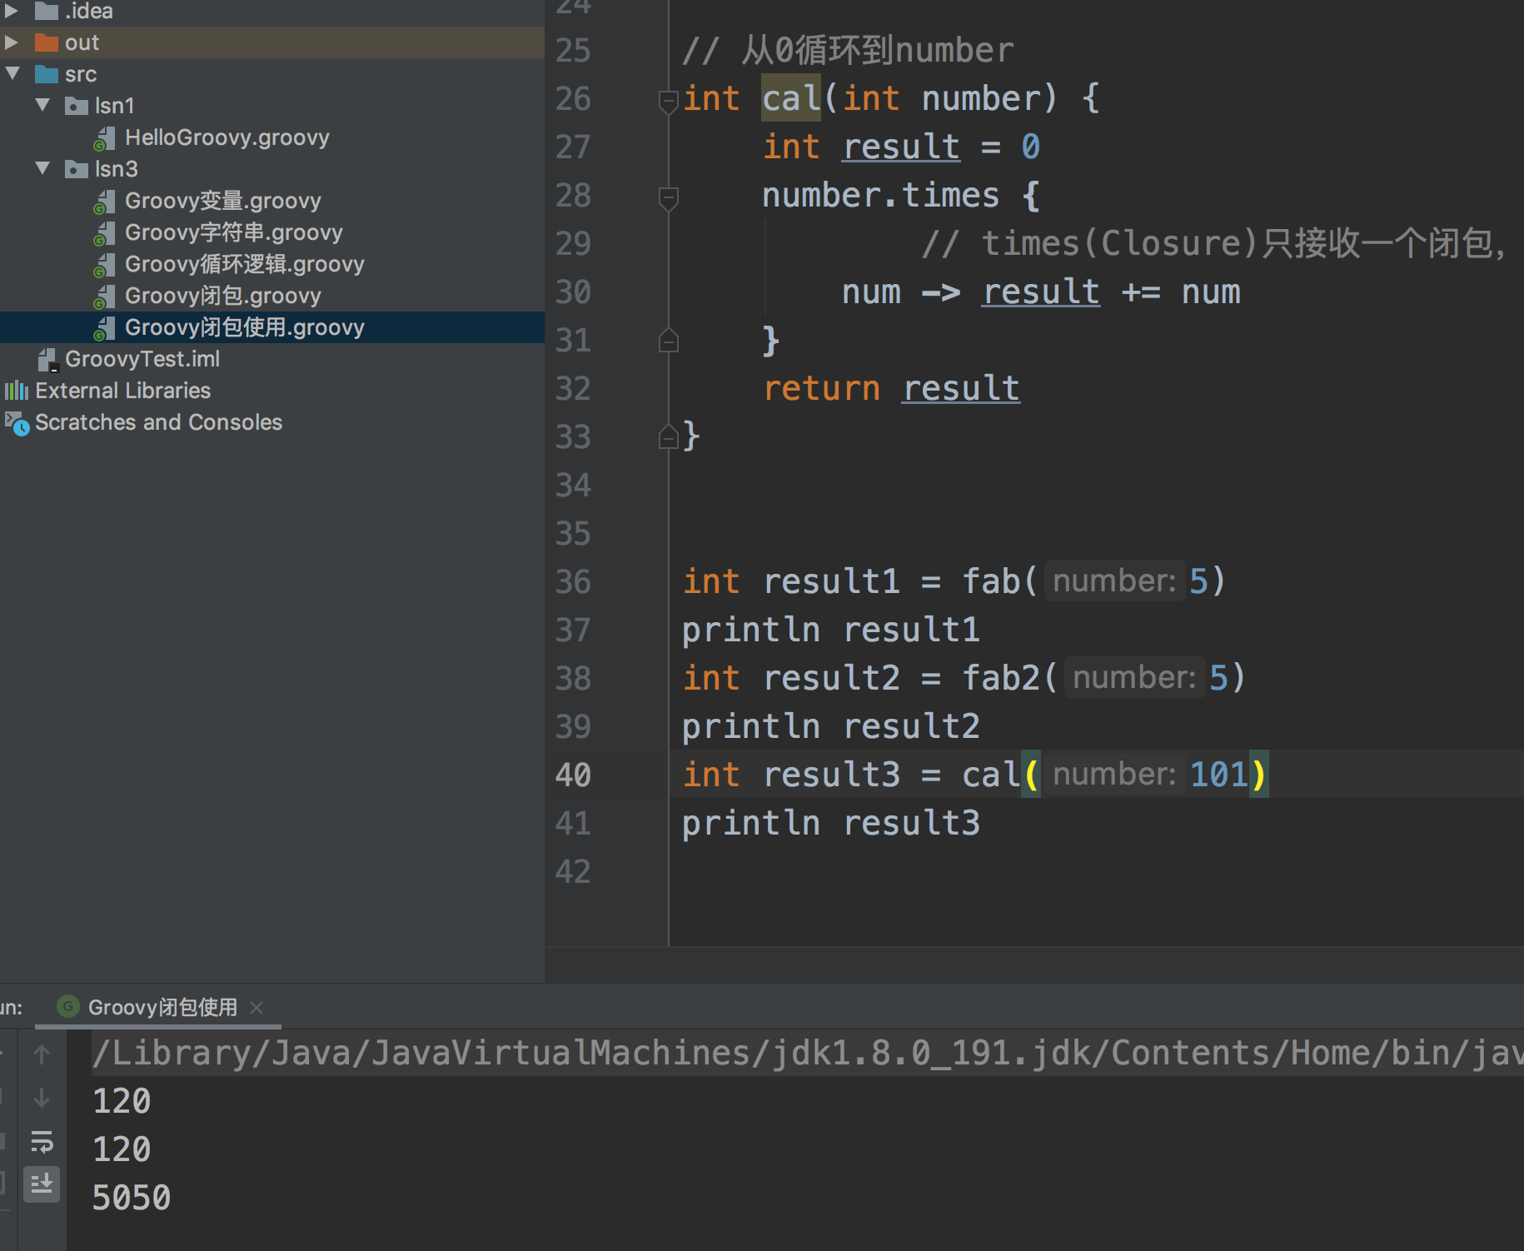Open Groovy字符串.groovy in the project tree
Image resolution: width=1524 pixels, height=1251 pixels.
coord(234,232)
